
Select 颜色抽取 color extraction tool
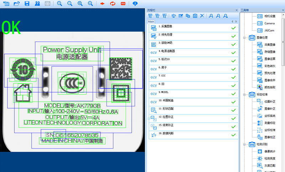click(269, 87)
